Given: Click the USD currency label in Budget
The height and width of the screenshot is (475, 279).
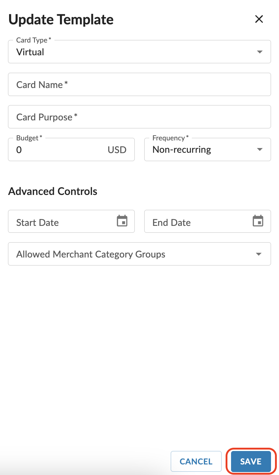Looking at the screenshot, I should tap(117, 149).
